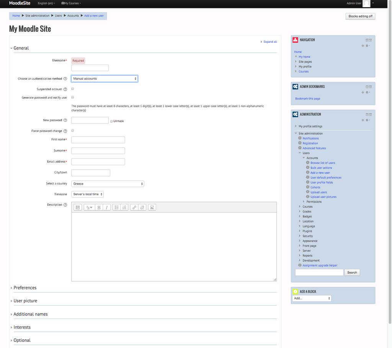Viewport: 392px width, 348px height.
Task: Expand the User picture section
Action: [x=25, y=301]
